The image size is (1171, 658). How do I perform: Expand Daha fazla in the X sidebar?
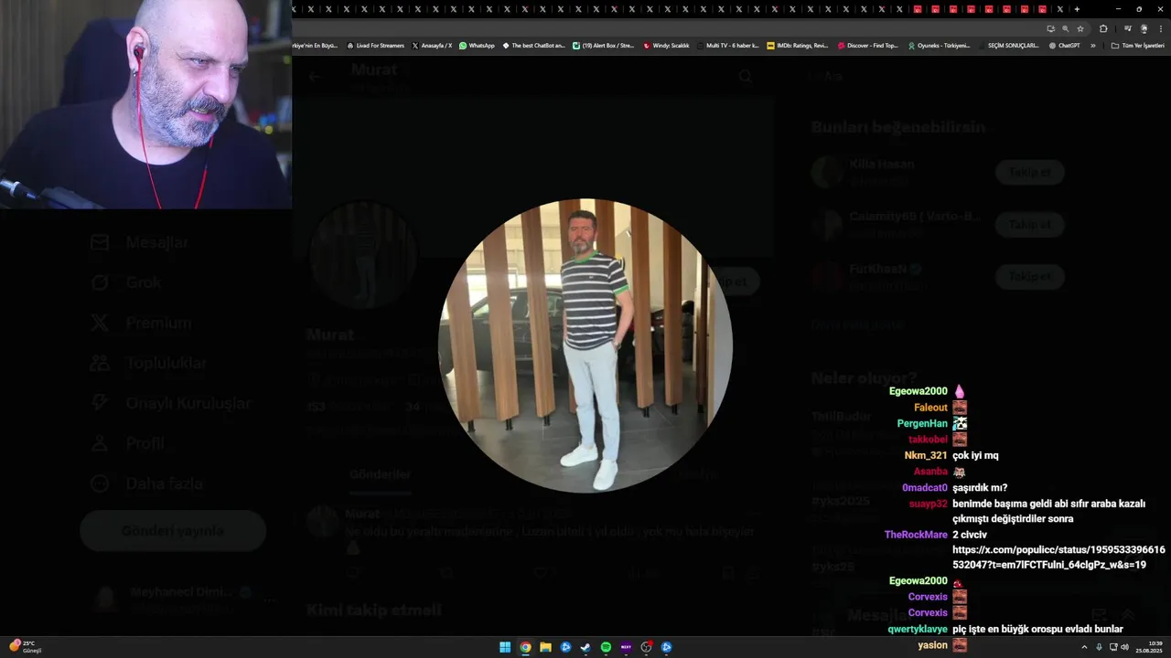(x=146, y=483)
